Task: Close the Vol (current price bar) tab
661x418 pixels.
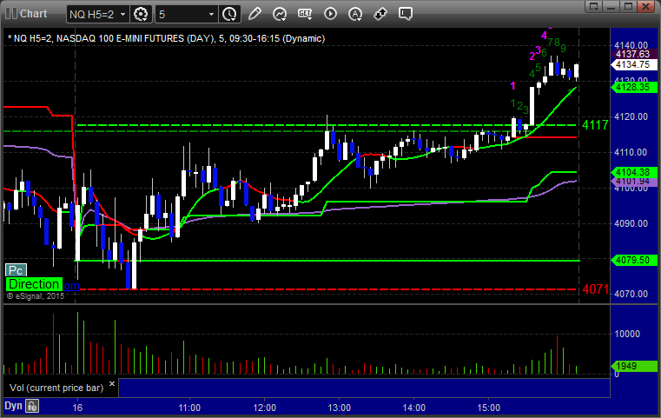Action: click(x=112, y=384)
